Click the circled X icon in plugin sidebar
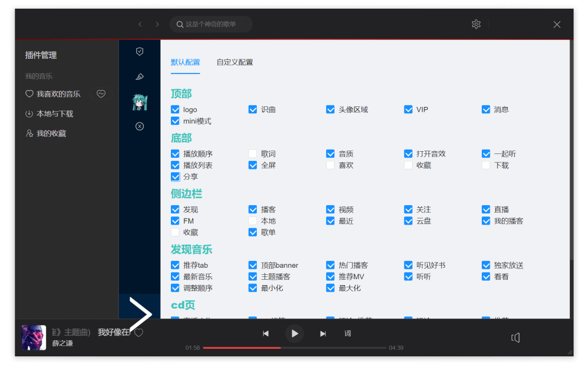The width and height of the screenshot is (584, 365). click(140, 126)
